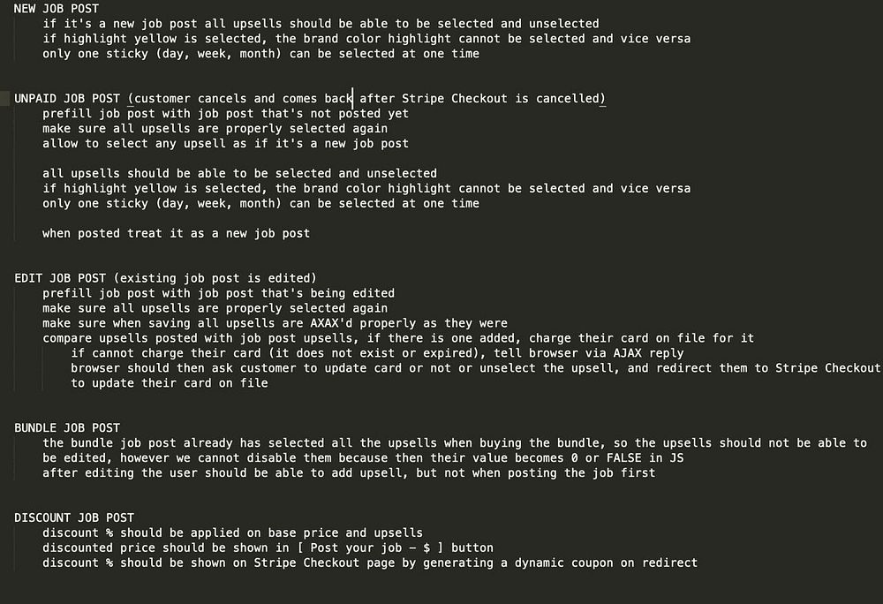Place cursor on UNPAID JOB POST heading
The height and width of the screenshot is (604, 883).
click(x=67, y=99)
